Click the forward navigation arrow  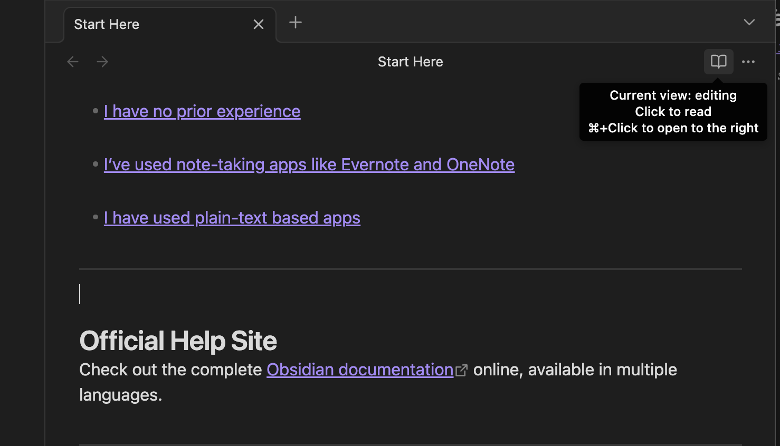pyautogui.click(x=102, y=62)
